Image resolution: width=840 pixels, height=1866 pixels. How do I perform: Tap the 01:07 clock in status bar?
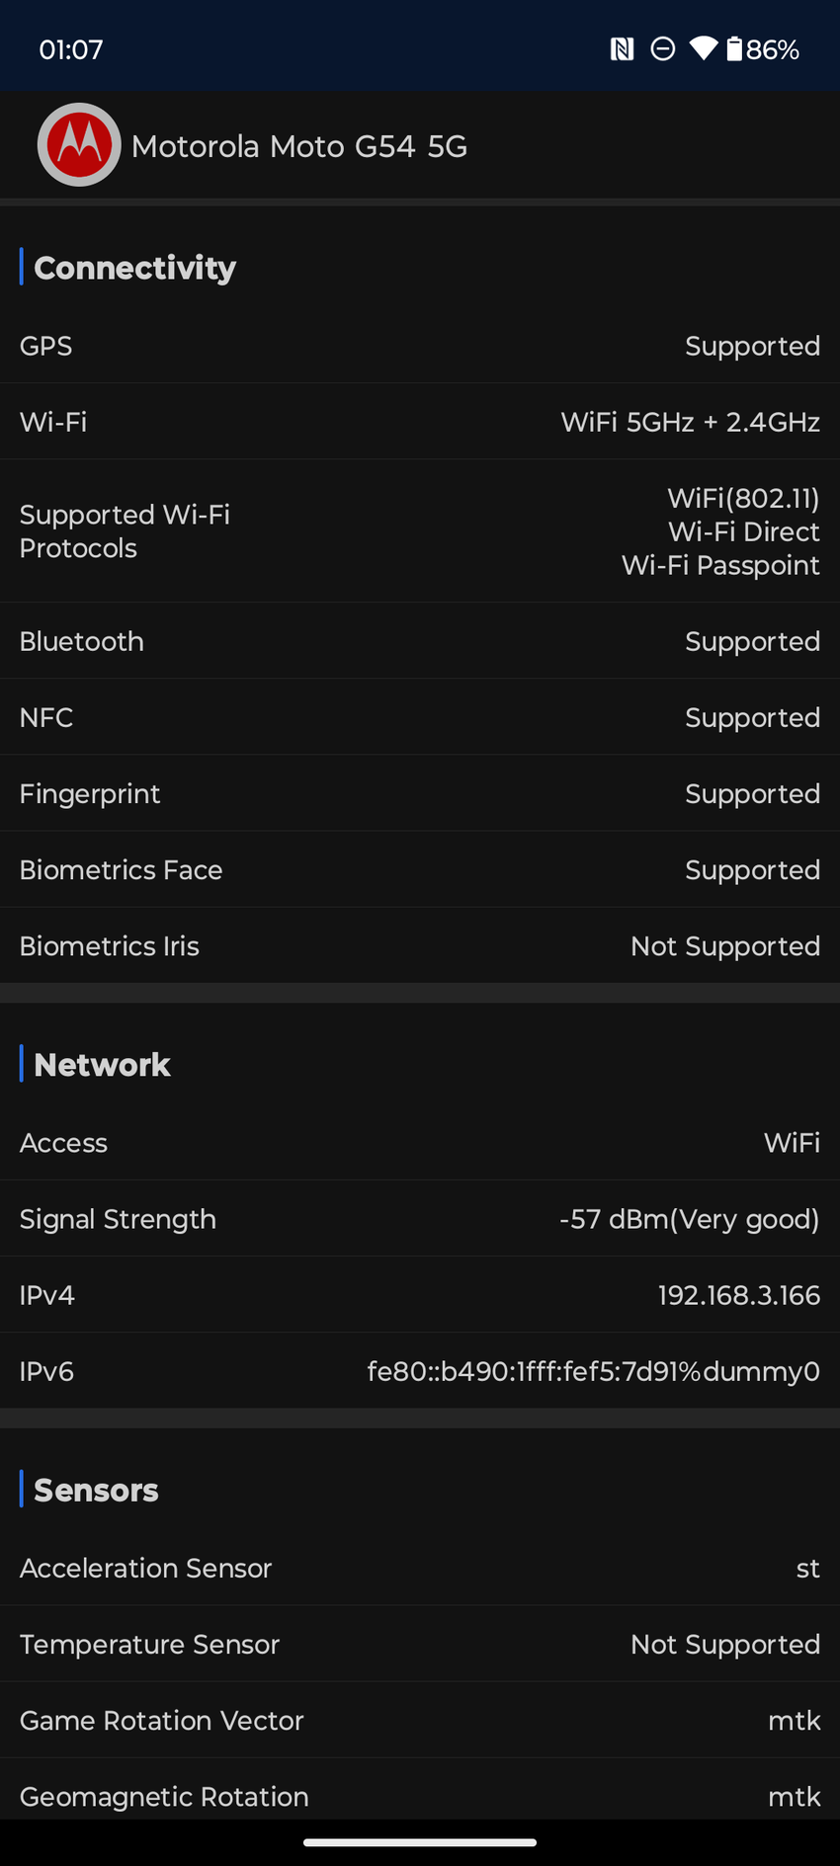[71, 49]
